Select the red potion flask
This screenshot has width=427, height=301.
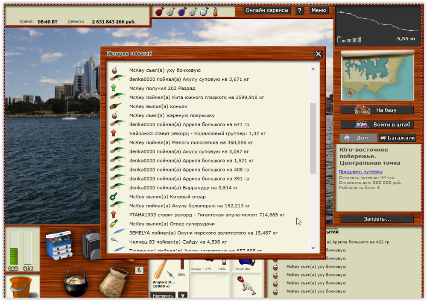pyautogui.click(x=159, y=12)
